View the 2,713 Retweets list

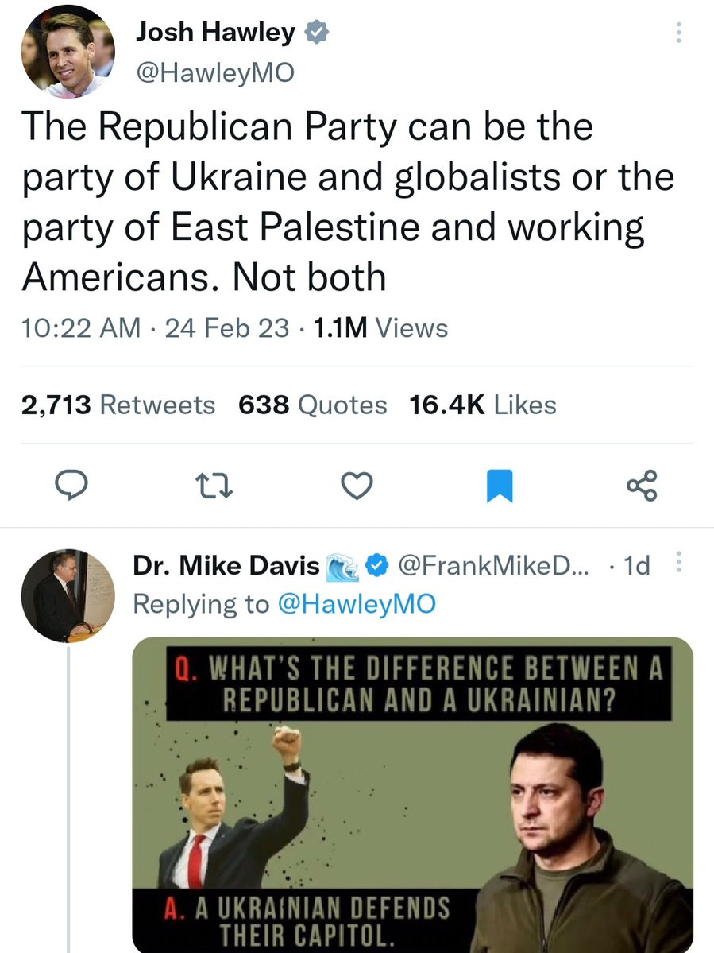coord(118,405)
